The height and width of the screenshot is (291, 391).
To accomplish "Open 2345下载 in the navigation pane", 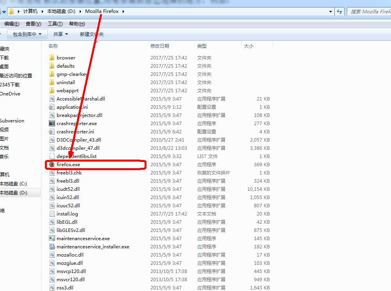I will tap(10, 84).
